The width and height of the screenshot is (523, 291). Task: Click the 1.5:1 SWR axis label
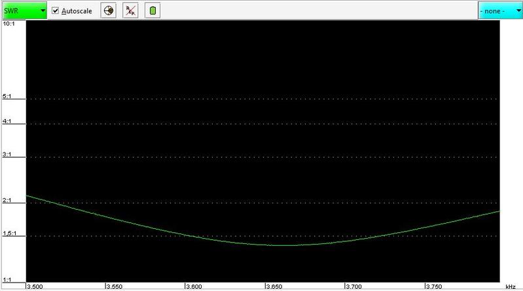(x=9, y=233)
